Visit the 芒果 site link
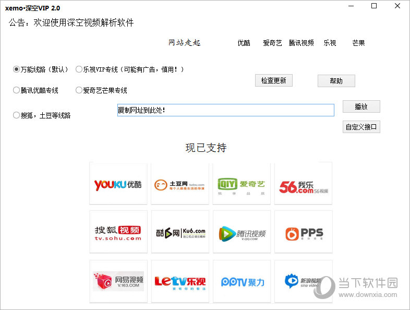The width and height of the screenshot is (410, 310). [x=358, y=43]
